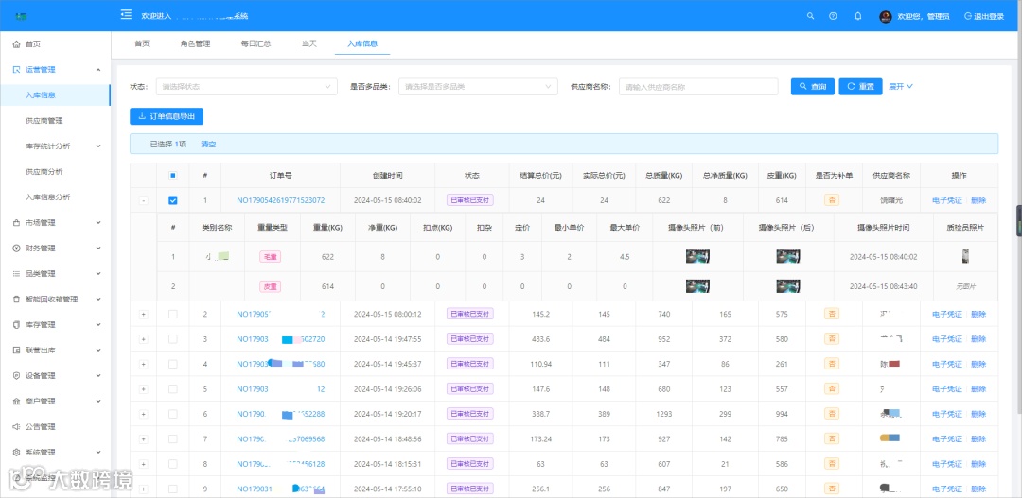Open the administrator avatar
1022x498 pixels.
click(885, 16)
